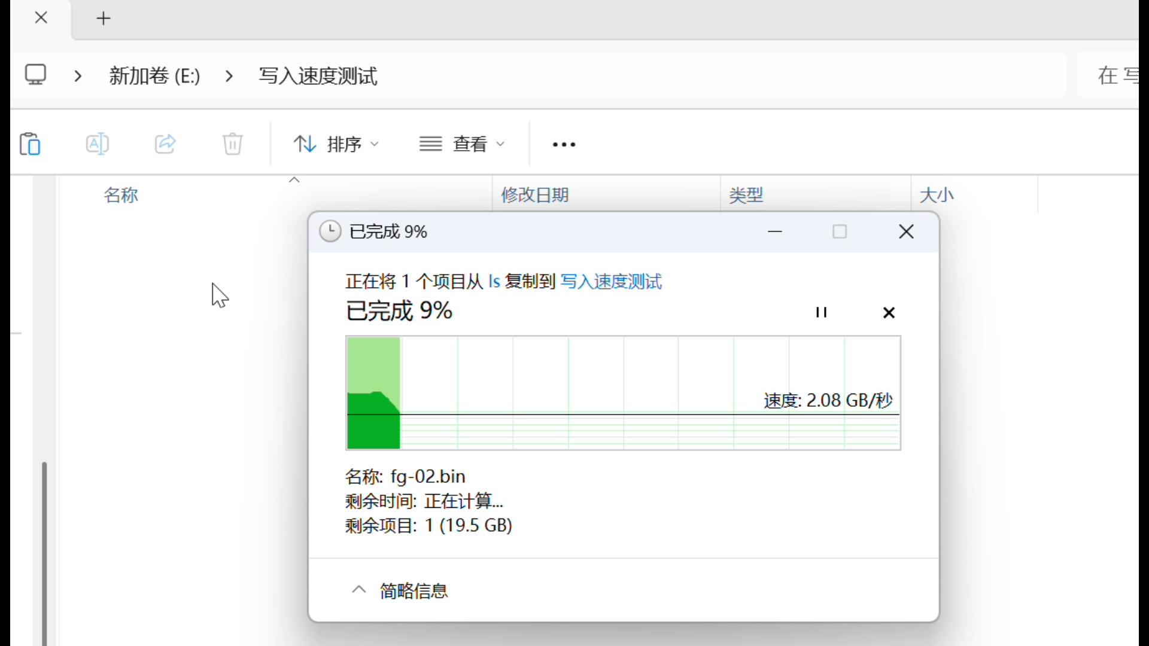Click the 新加卷 (E:) breadcrumb

tap(154, 76)
